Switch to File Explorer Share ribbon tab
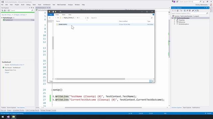The width and height of the screenshot is (213, 119). click(x=64, y=15)
